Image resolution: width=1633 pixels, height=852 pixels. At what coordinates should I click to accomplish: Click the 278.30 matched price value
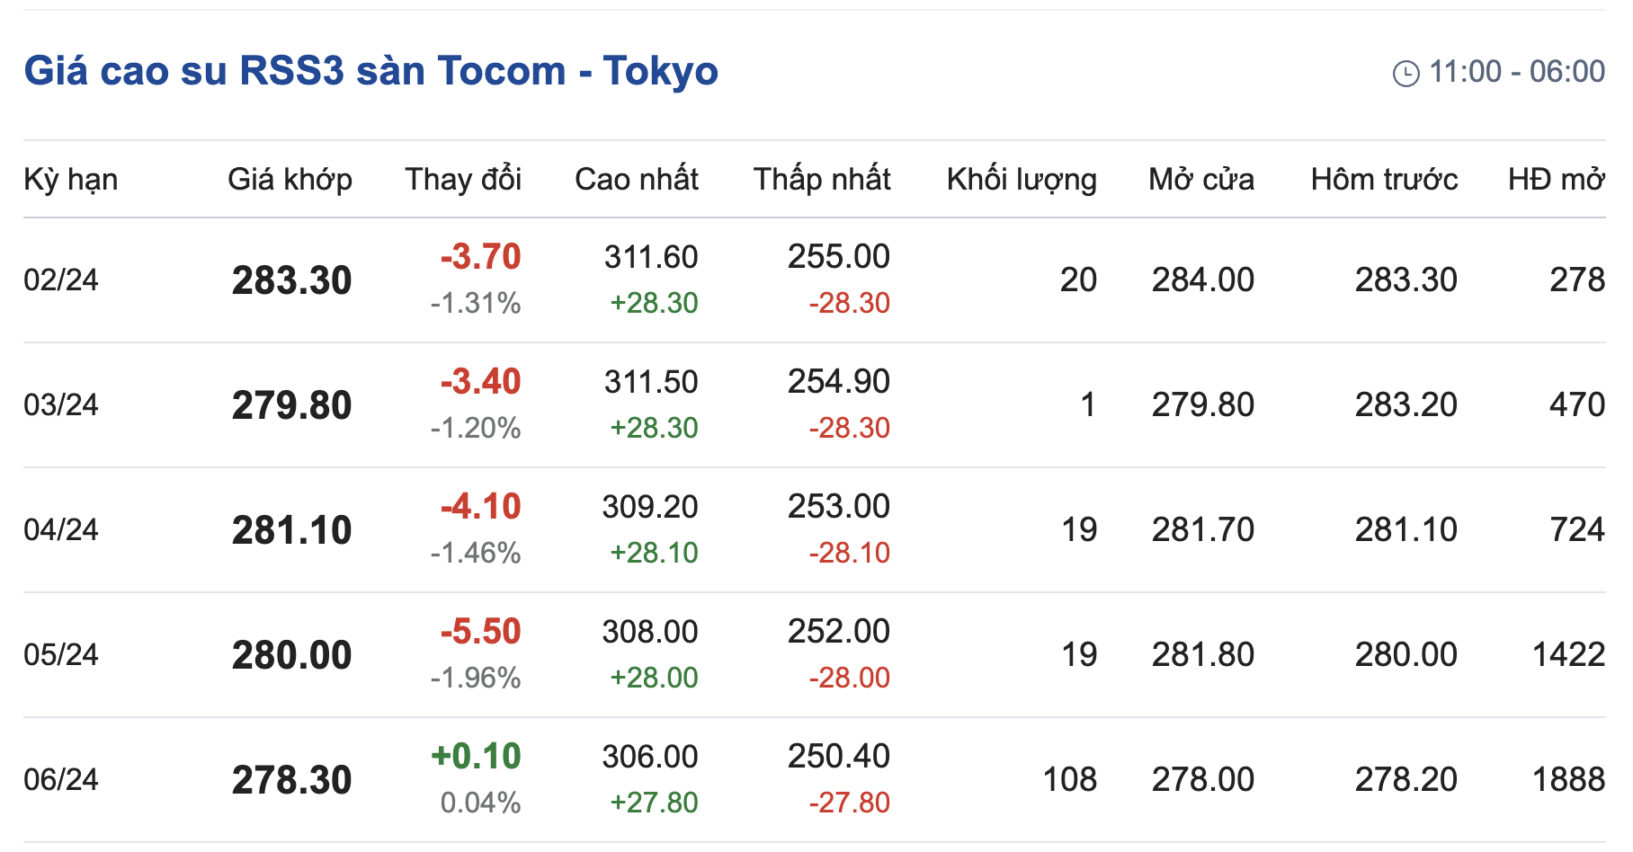click(291, 780)
